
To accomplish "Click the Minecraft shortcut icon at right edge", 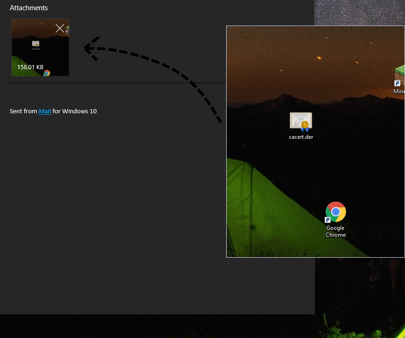I will (400, 76).
